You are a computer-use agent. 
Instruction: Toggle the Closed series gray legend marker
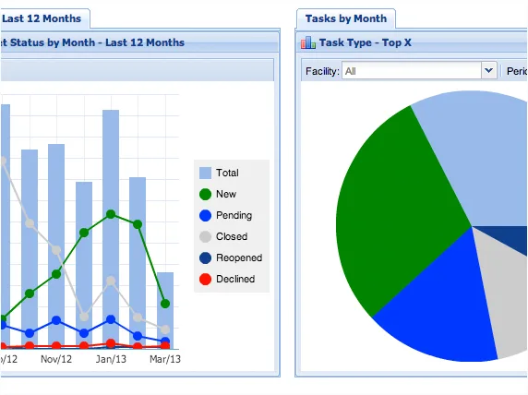205,236
